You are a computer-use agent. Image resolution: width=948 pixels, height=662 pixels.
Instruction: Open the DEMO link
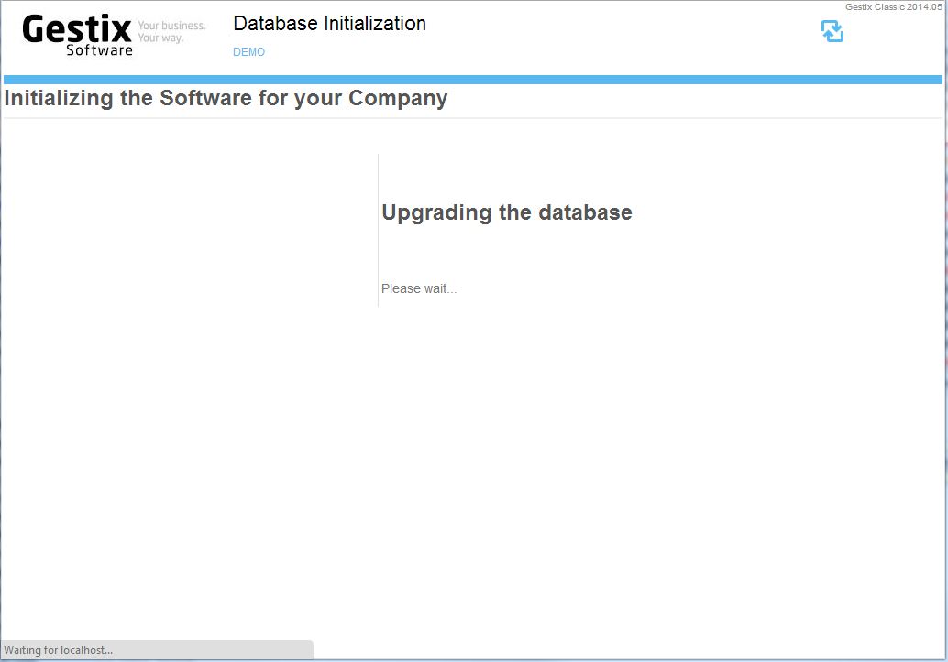coord(248,52)
